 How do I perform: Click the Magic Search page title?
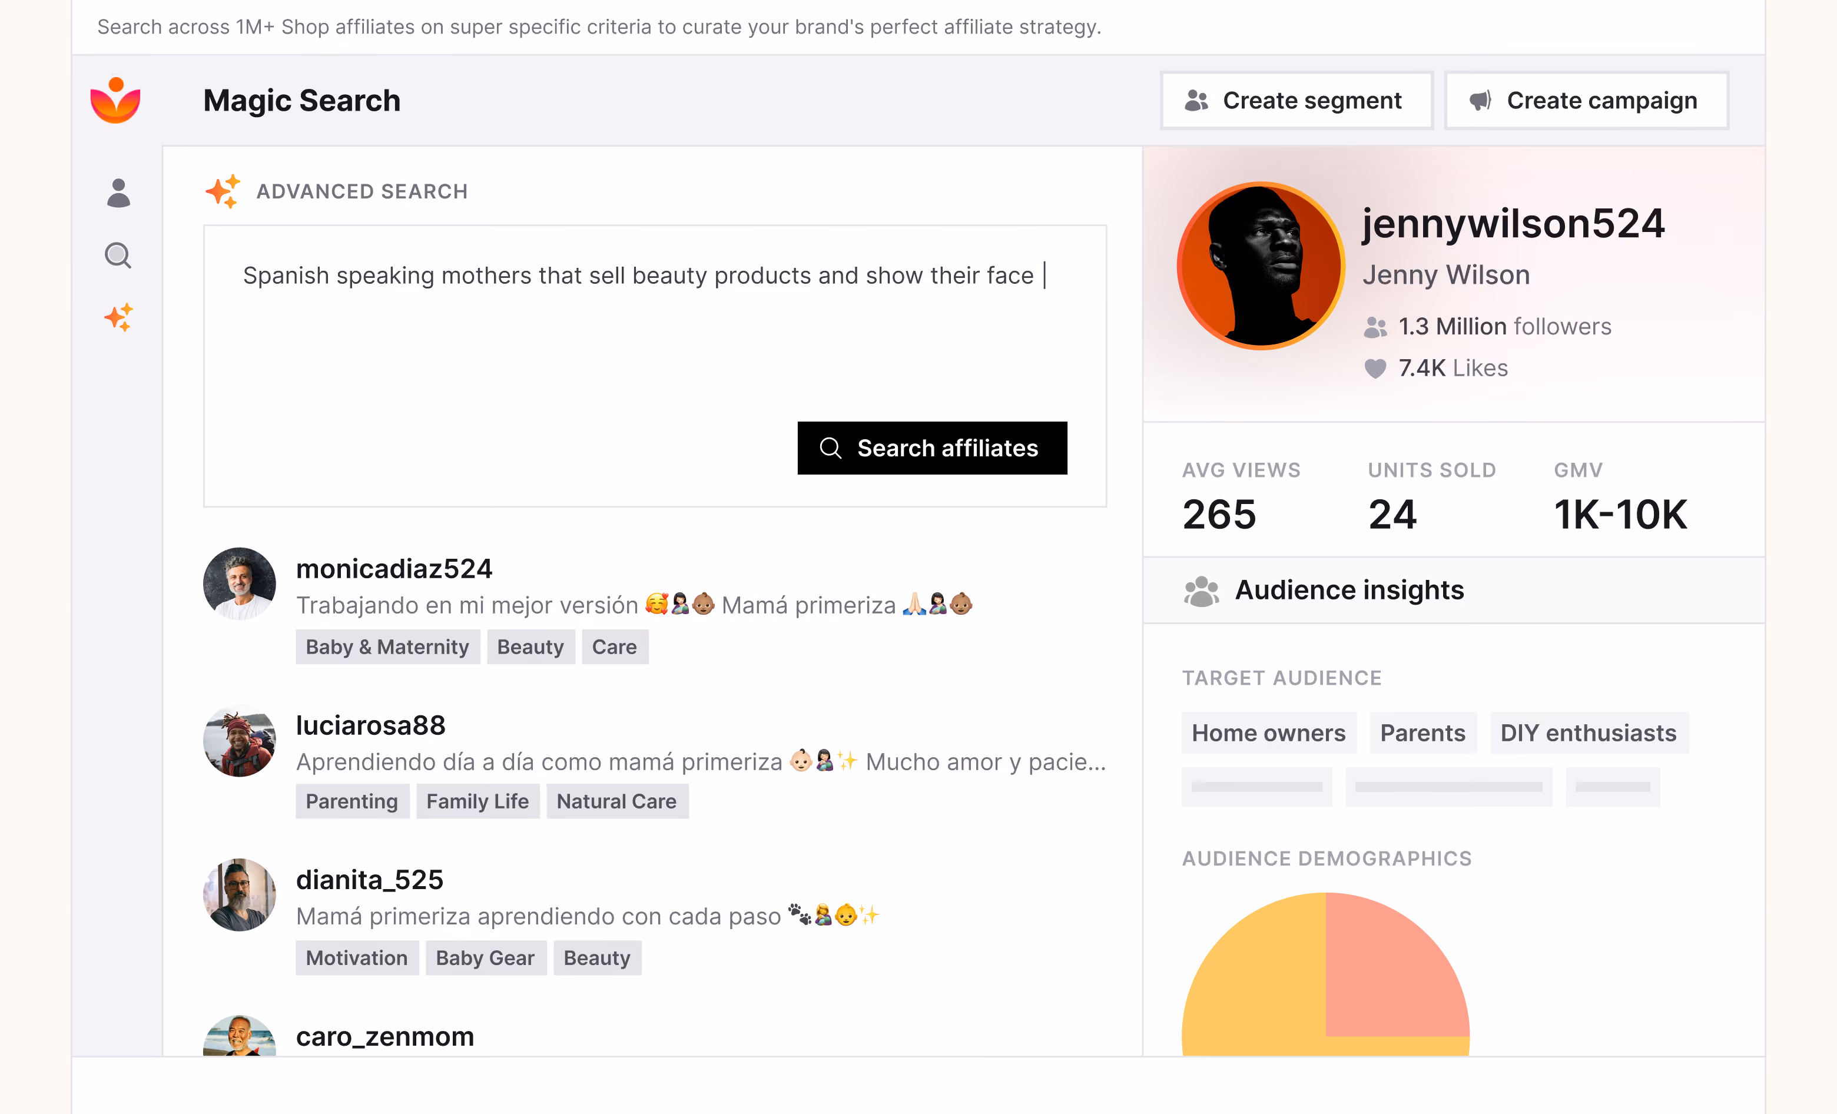(x=302, y=101)
